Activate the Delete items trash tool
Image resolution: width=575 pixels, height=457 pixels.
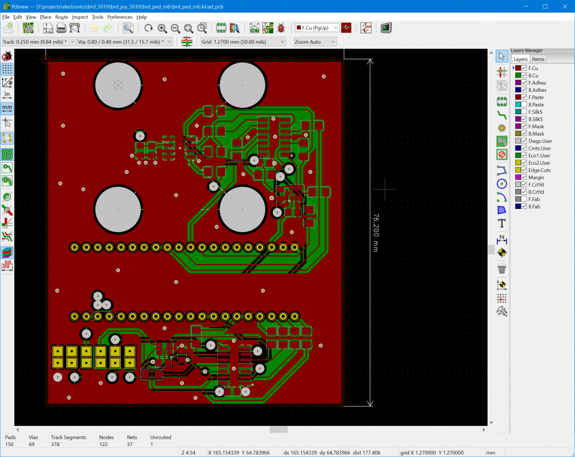pos(501,269)
